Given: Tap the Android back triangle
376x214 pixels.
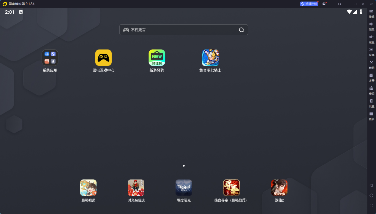Looking at the screenshot, I should tap(371, 185).
